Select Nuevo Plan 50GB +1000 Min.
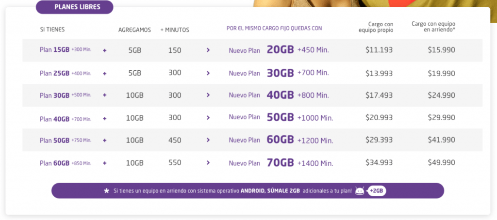The image size is (497, 220). tap(281, 117)
